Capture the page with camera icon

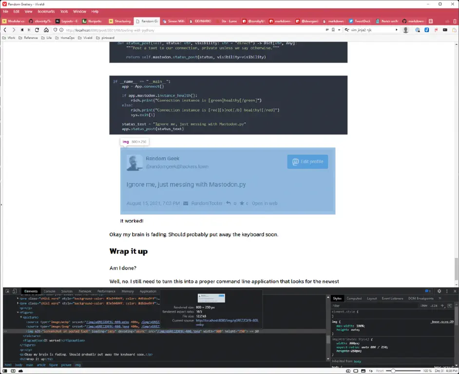(x=348, y=371)
